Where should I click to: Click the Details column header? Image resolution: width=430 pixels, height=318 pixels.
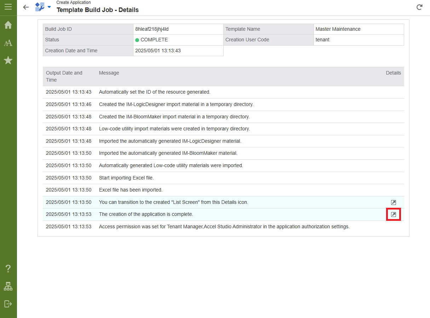(x=394, y=73)
